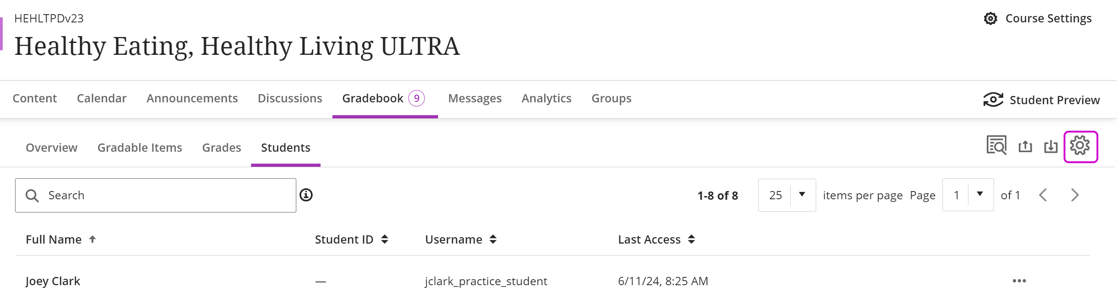1118x303 pixels.
Task: Open the Groups tab
Action: pos(611,98)
